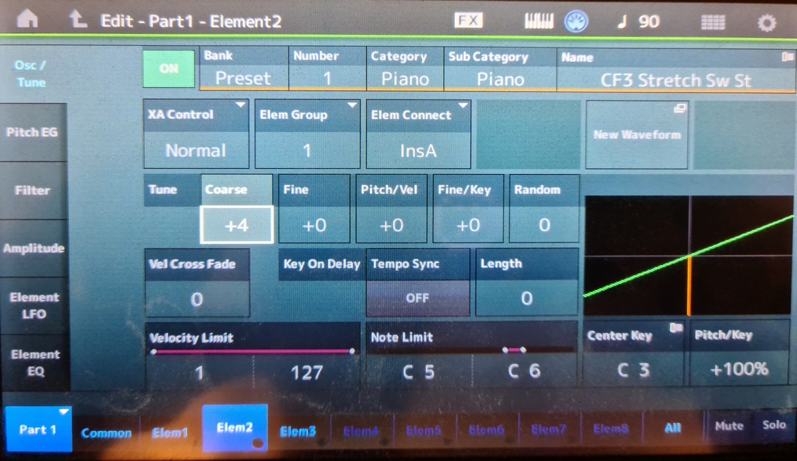Switch to Osc / Tune tab

tap(32, 74)
